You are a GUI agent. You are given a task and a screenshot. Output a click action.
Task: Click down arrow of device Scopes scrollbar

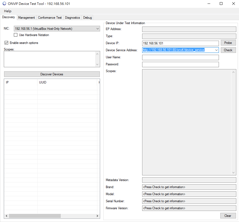[x=233, y=172]
